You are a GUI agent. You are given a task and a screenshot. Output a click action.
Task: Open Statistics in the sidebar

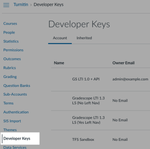11,41
